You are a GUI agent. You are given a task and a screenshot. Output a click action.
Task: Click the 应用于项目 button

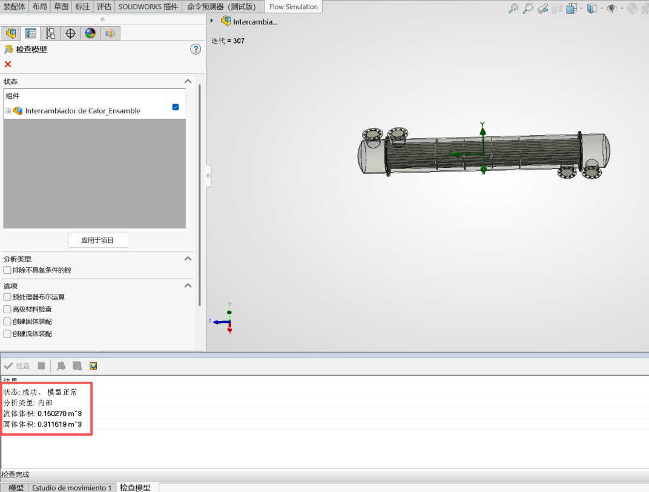(x=97, y=240)
